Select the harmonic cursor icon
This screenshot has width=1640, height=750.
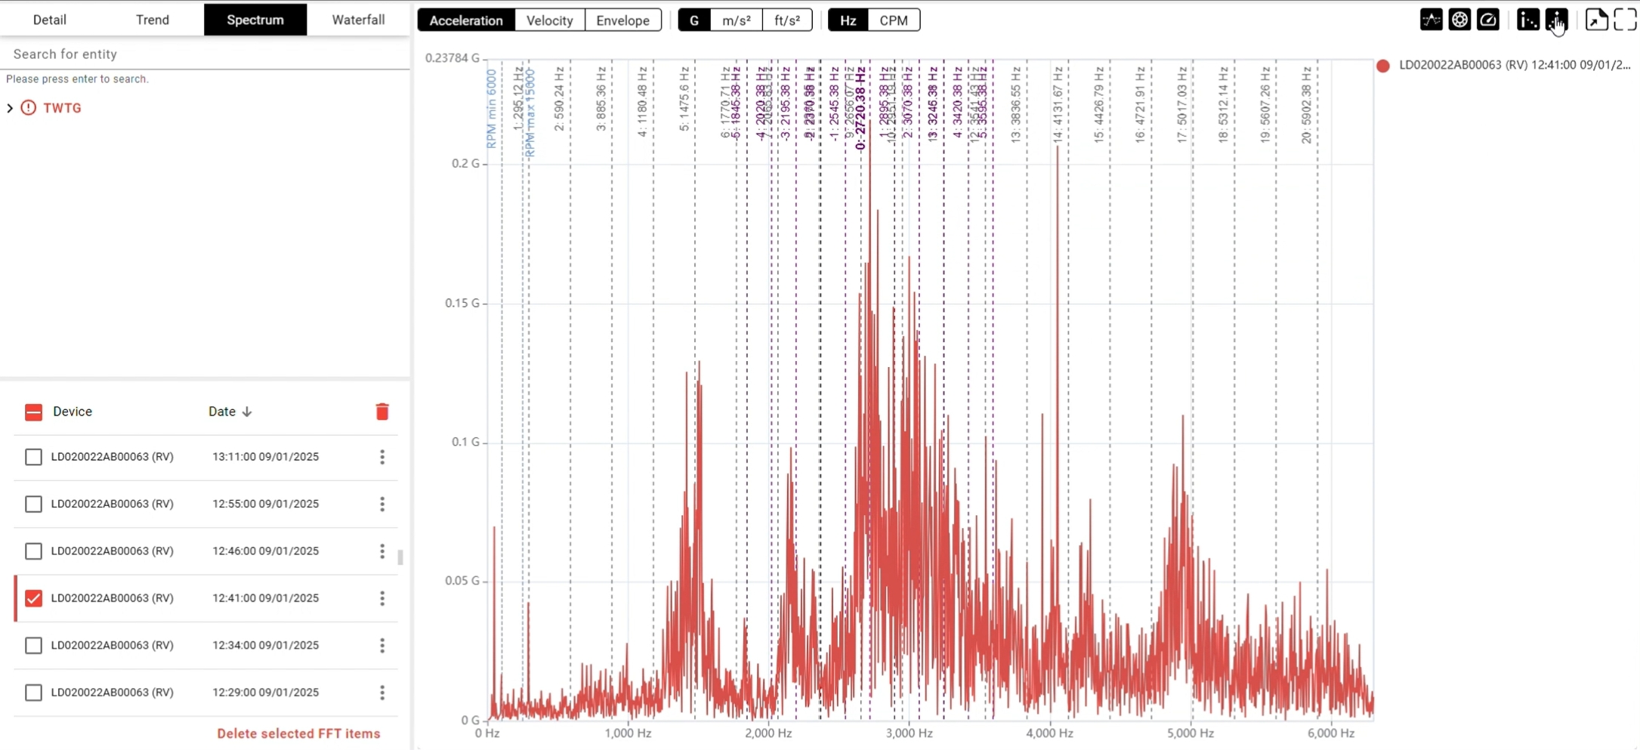pos(1527,20)
